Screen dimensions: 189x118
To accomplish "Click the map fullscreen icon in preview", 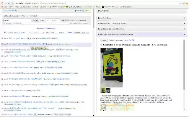I will [x=104, y=106].
